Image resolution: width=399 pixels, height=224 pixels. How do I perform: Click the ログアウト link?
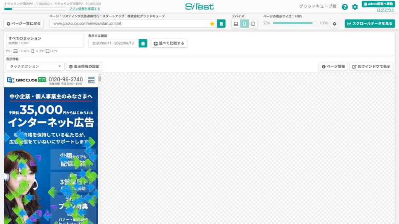pyautogui.click(x=385, y=10)
